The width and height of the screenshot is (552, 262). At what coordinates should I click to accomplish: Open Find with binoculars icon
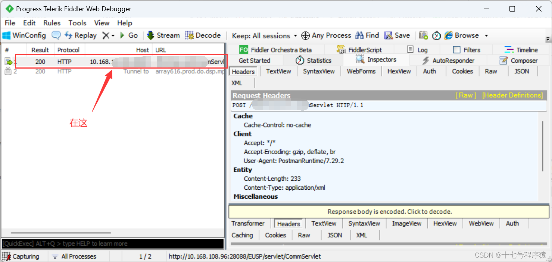pos(367,35)
